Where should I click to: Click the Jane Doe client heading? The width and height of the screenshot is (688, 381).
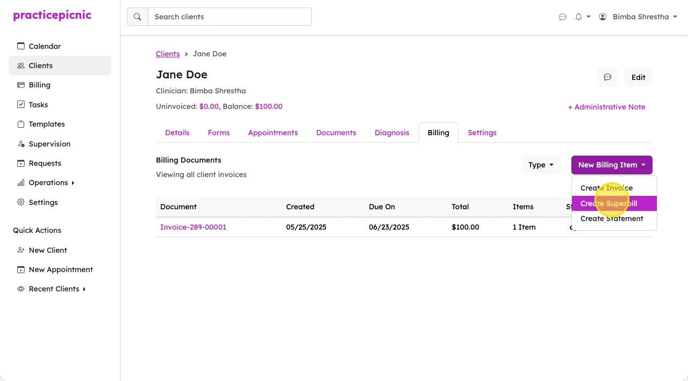(182, 75)
